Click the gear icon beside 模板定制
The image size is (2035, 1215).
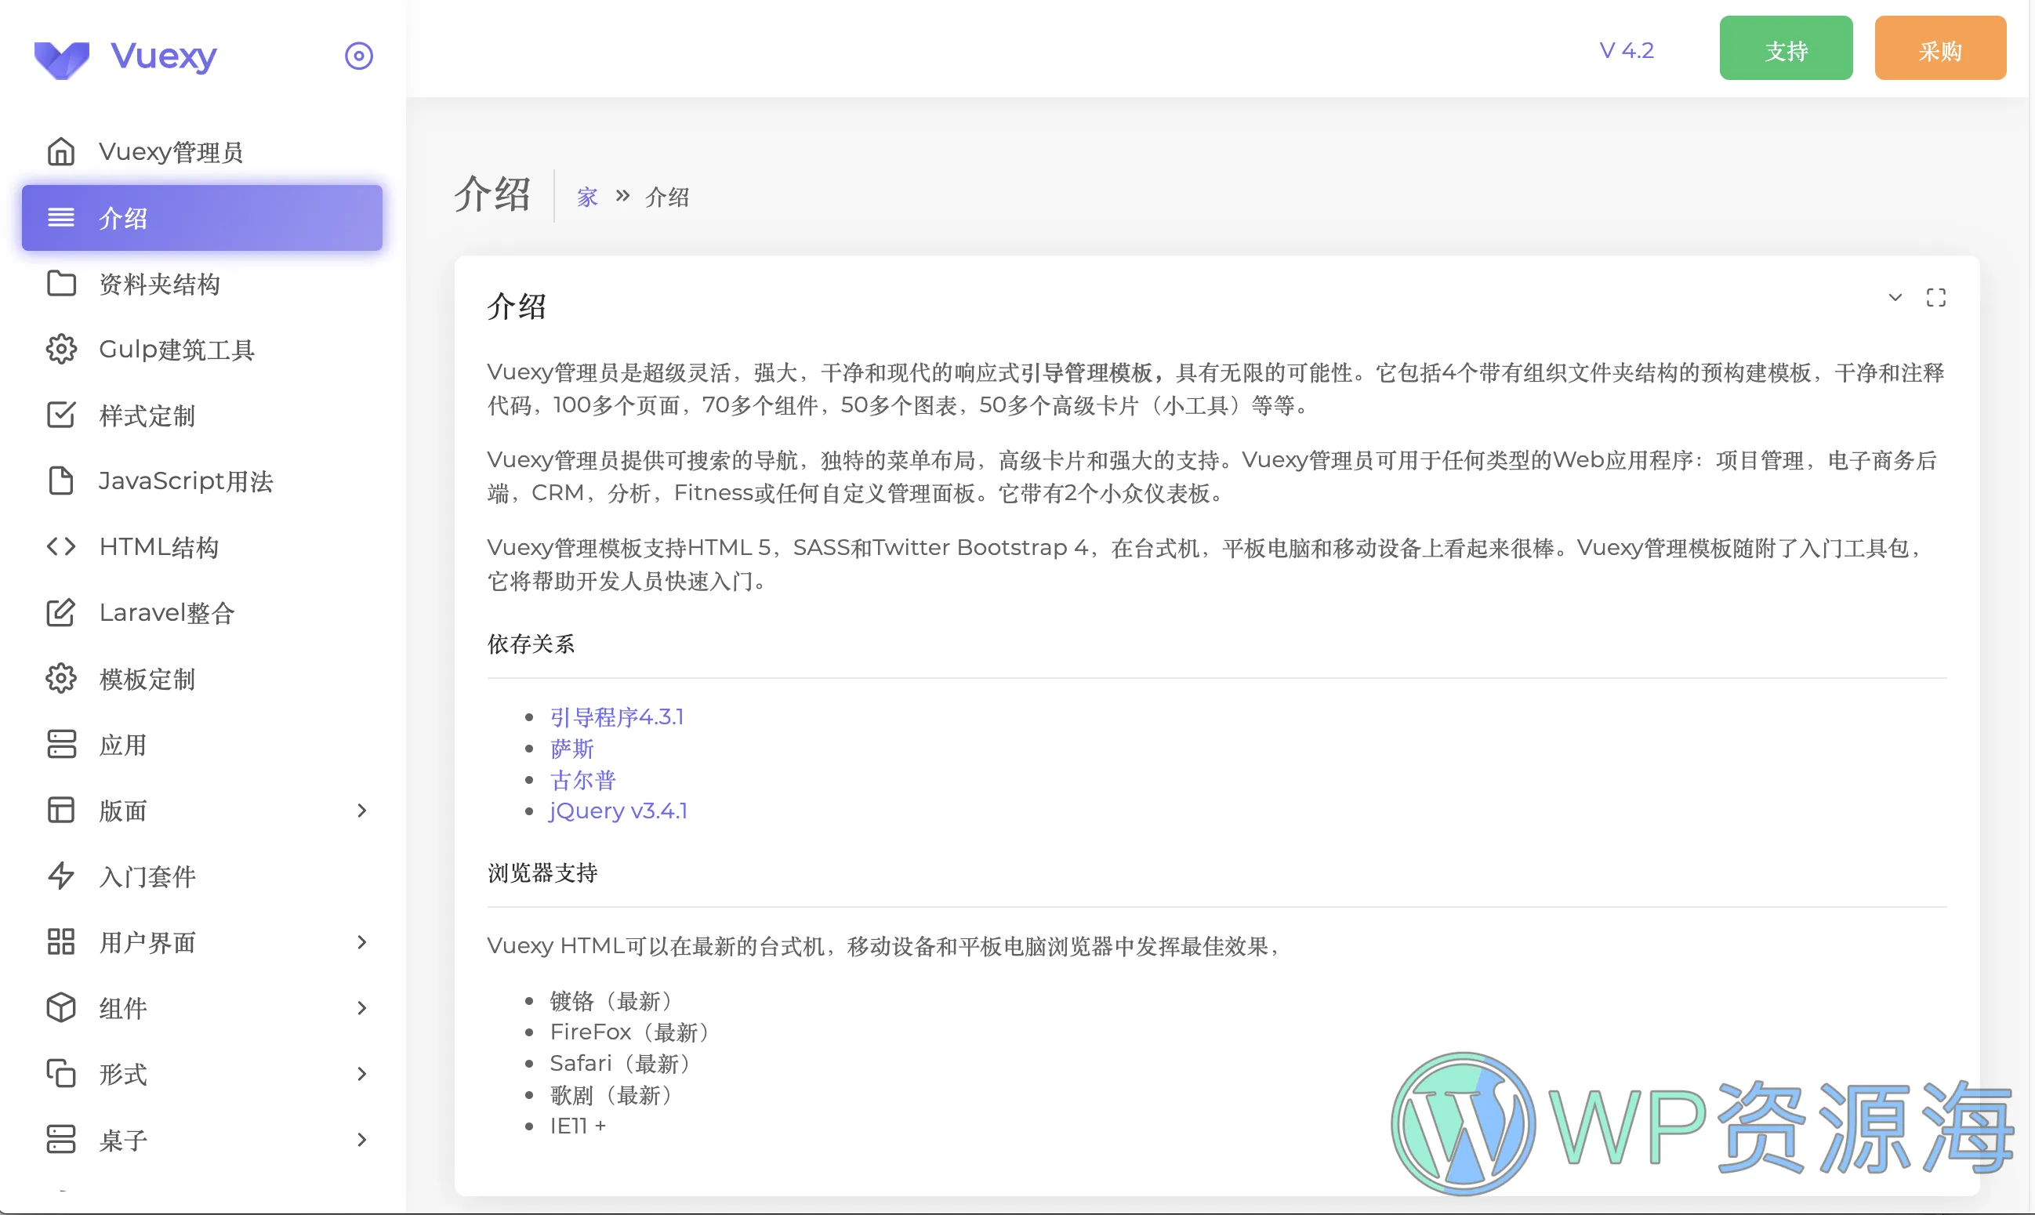(x=61, y=679)
